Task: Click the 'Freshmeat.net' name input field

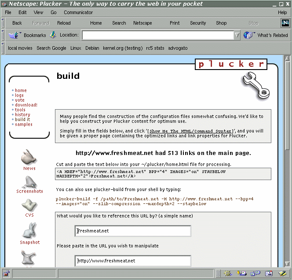Action: pyautogui.click(x=133, y=231)
